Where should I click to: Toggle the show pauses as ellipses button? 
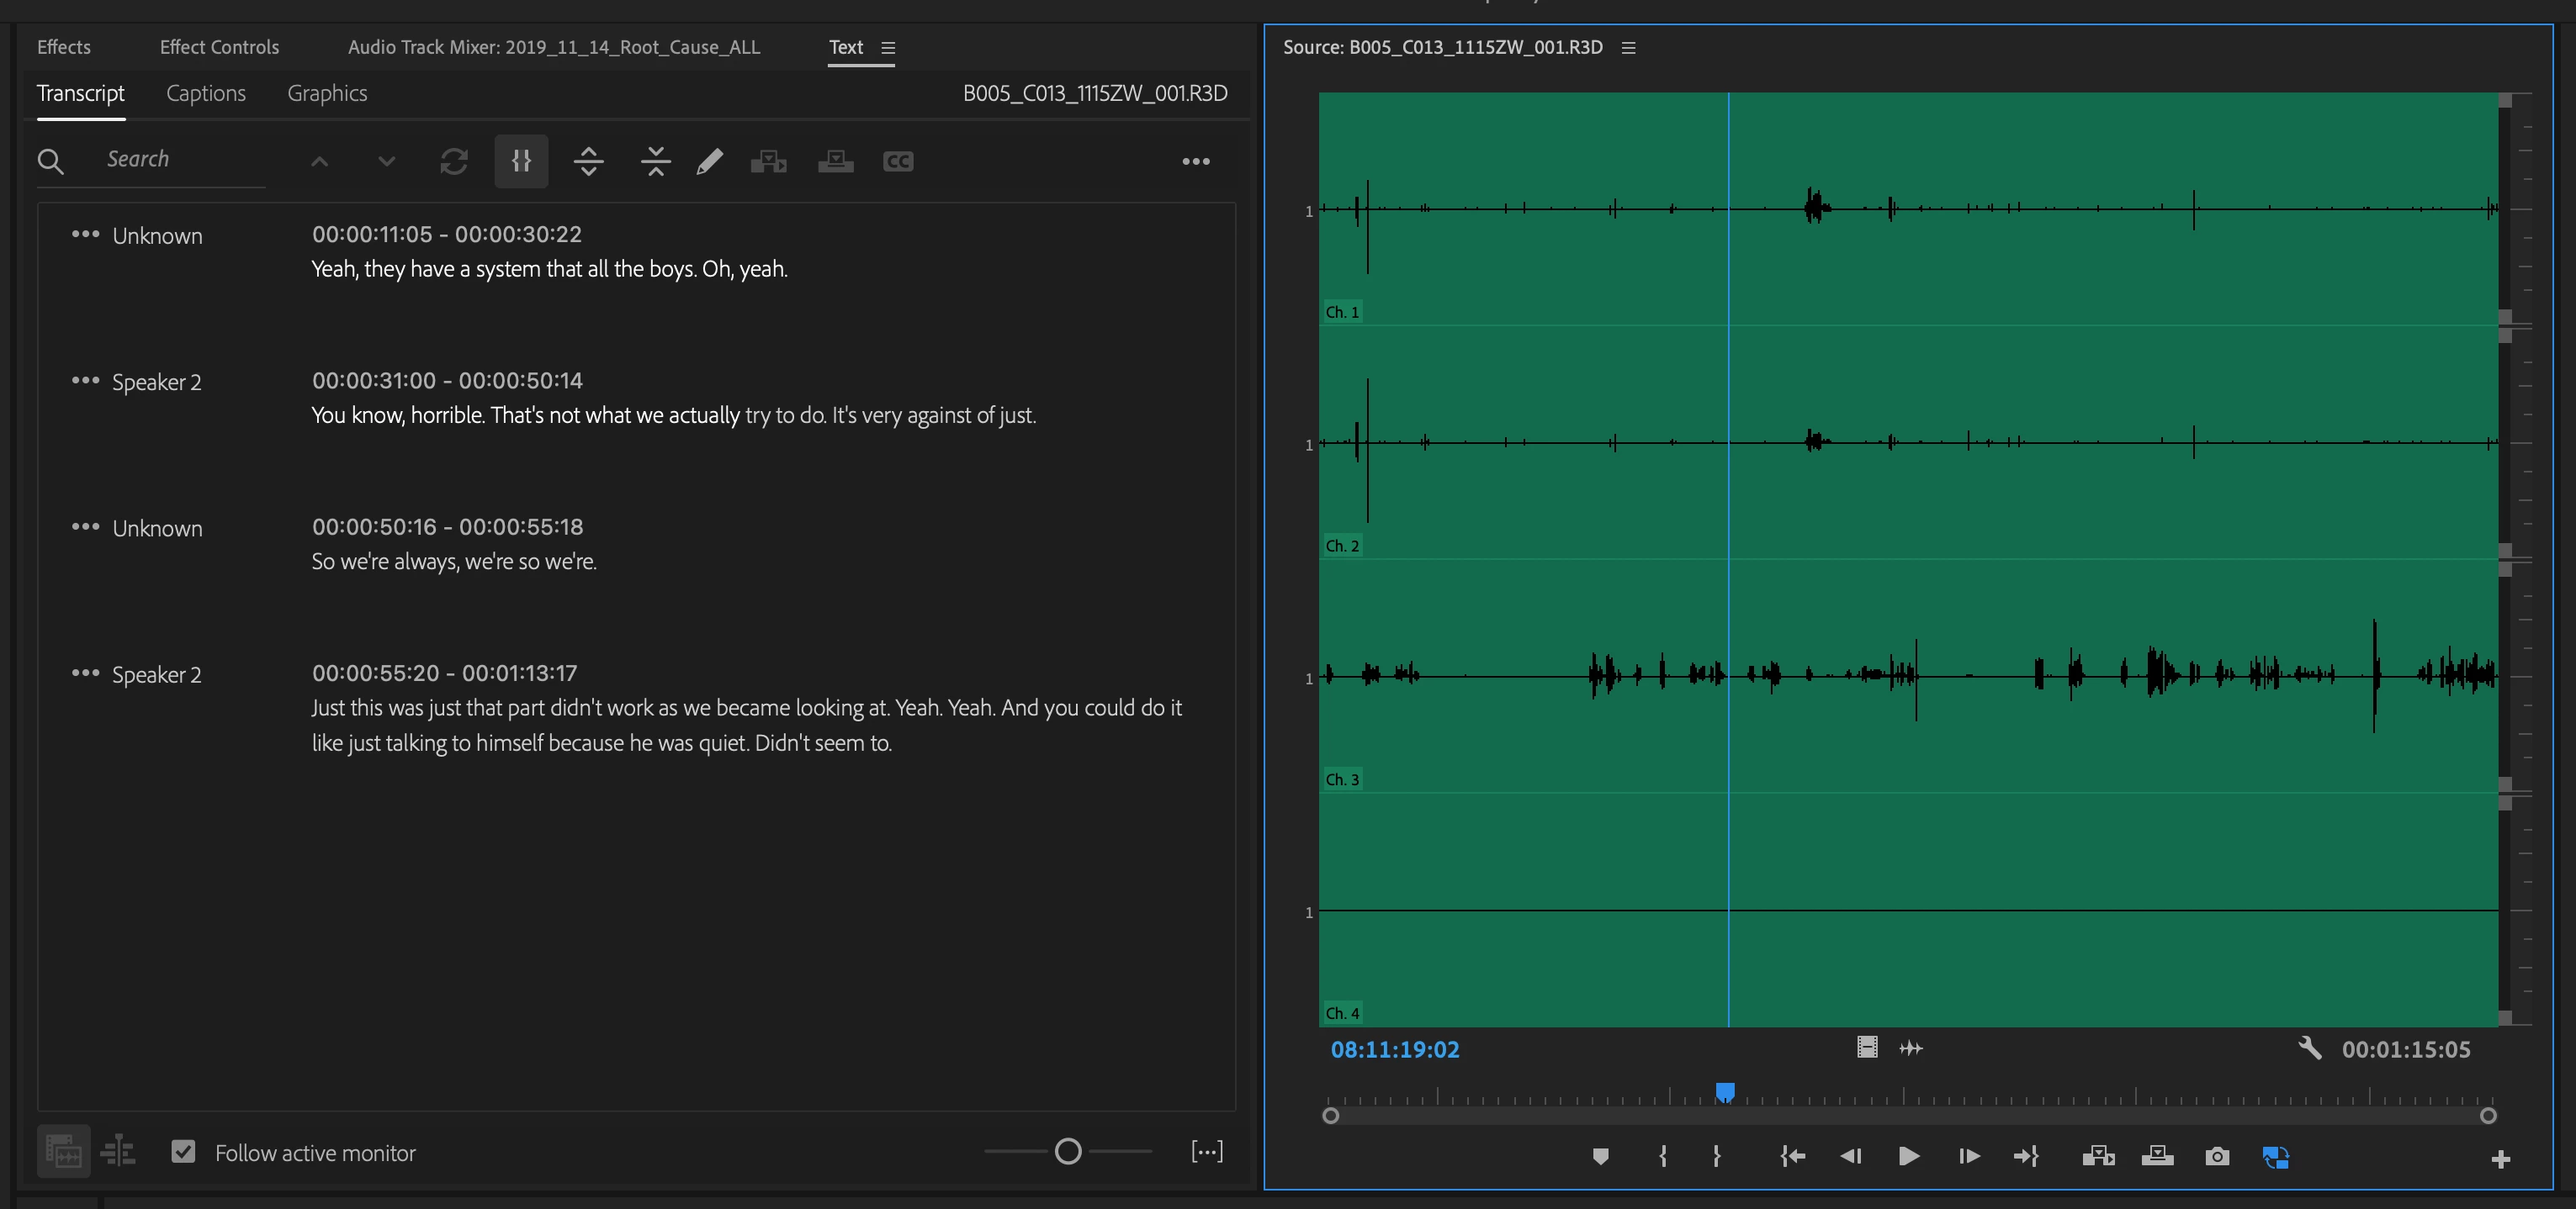[1207, 1152]
